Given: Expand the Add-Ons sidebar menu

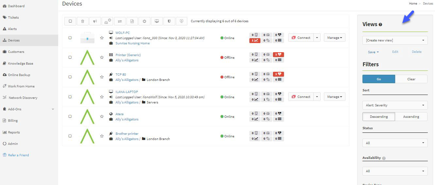Looking at the screenshot, I should point(29,109).
